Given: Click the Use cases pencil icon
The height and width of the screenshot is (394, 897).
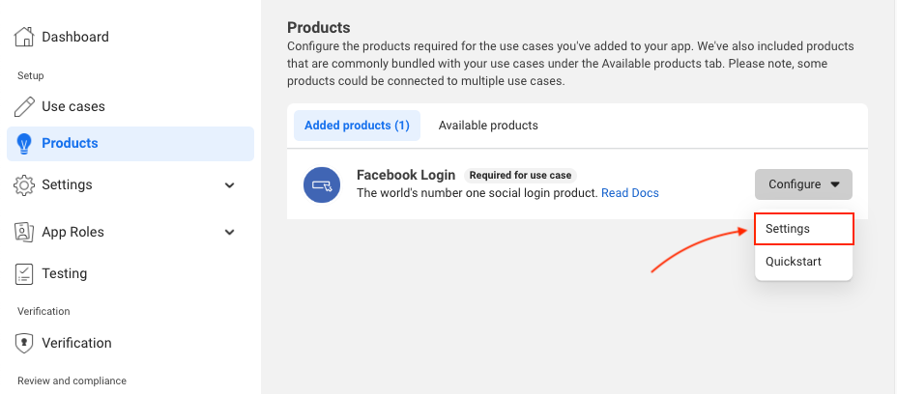Looking at the screenshot, I should [x=24, y=106].
